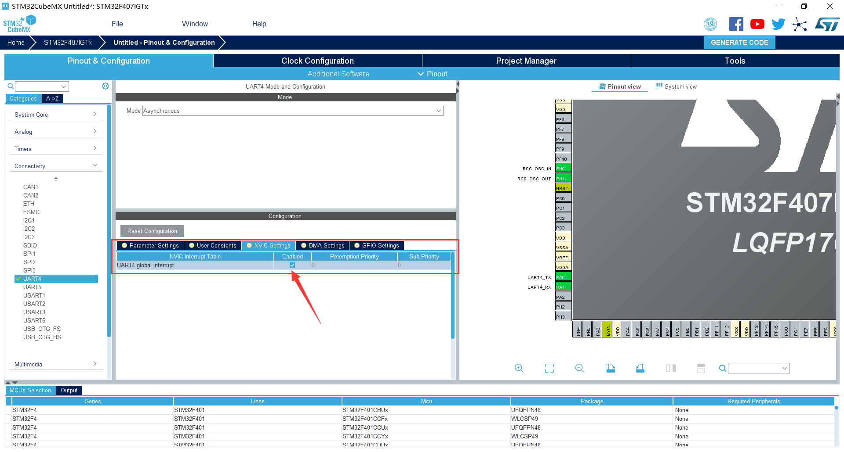The height and width of the screenshot is (452, 844).
Task: Open the YouTube icon link
Action: [x=757, y=24]
